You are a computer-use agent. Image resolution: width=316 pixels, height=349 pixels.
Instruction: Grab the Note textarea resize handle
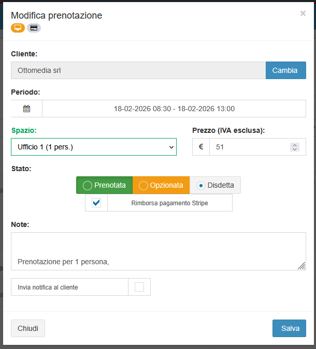(x=301, y=266)
